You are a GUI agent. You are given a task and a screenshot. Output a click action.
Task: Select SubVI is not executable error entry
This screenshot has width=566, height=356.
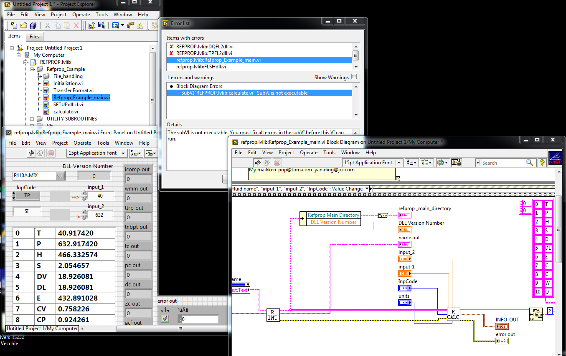259,93
